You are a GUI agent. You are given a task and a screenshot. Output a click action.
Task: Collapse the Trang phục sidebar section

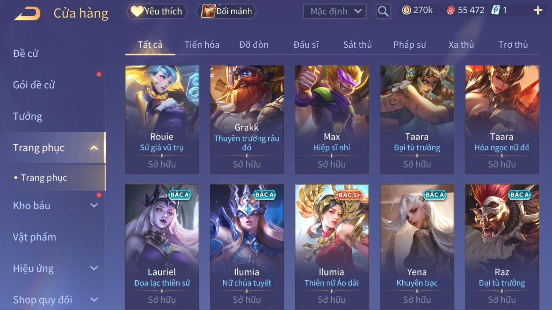(x=94, y=148)
